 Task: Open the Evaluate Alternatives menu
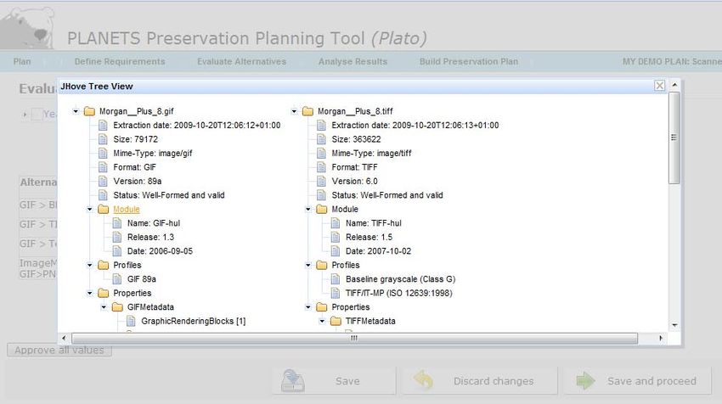click(x=242, y=62)
